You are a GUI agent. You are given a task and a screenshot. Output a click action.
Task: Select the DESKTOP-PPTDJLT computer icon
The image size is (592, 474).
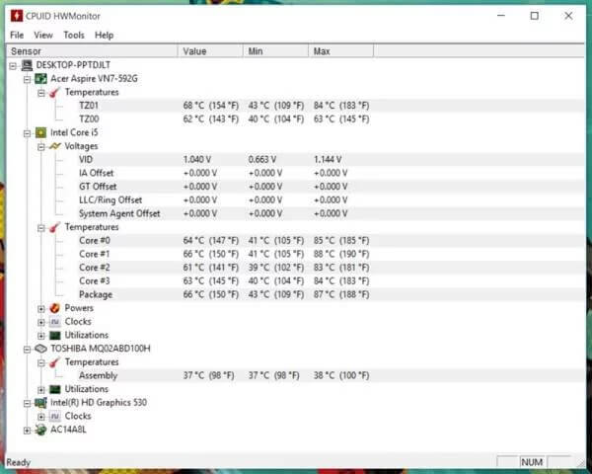27,65
